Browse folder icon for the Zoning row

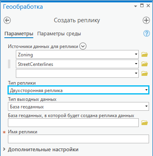pyautogui.click(x=145, y=54)
